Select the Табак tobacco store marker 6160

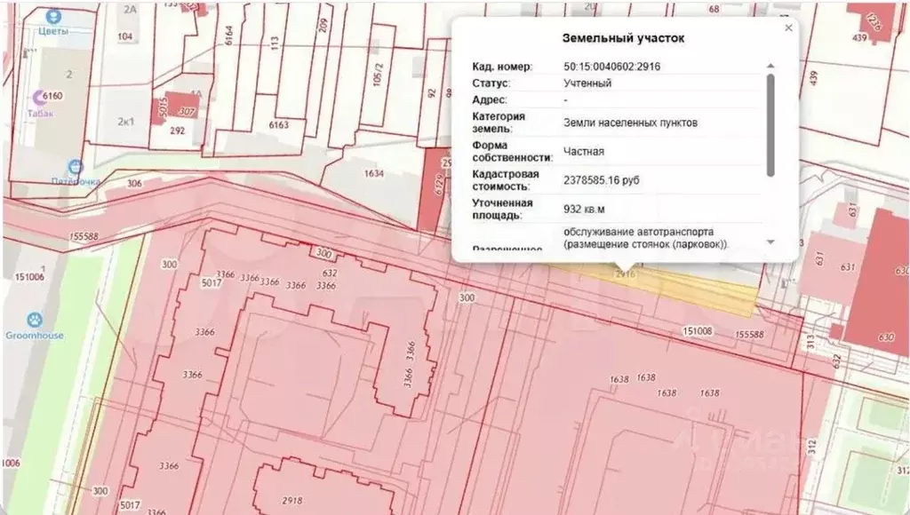coord(39,96)
